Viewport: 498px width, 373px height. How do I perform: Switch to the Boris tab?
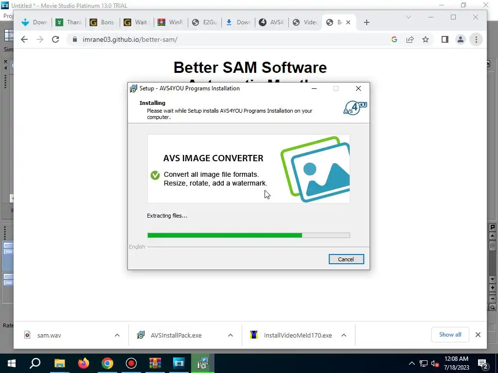(102, 22)
